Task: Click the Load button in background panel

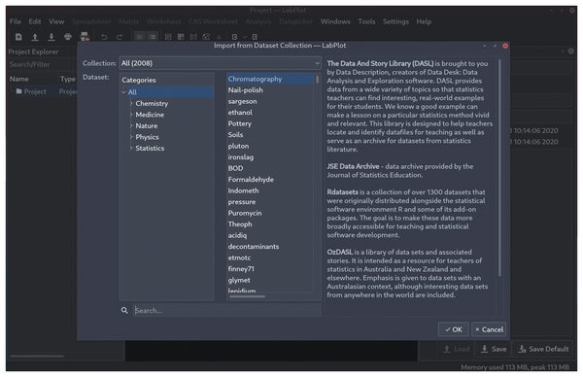Action: tap(457, 349)
